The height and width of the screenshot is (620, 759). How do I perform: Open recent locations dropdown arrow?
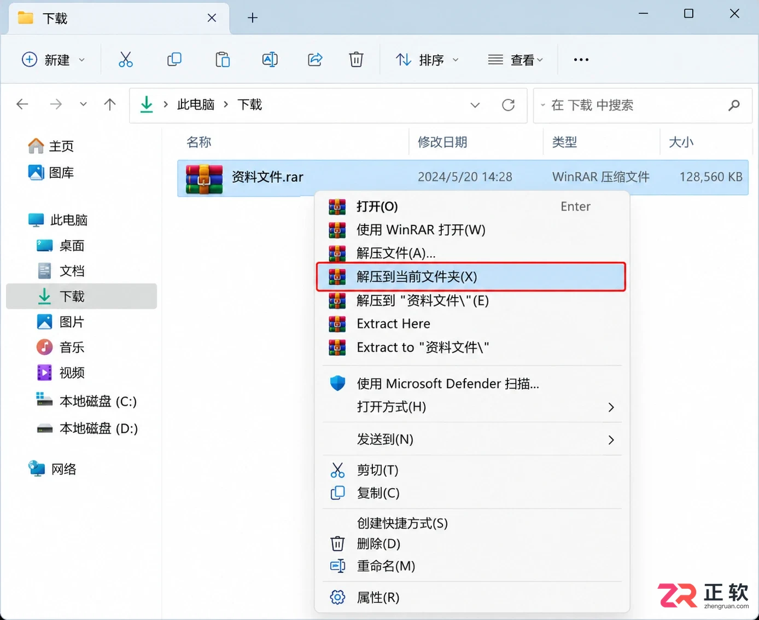83,104
